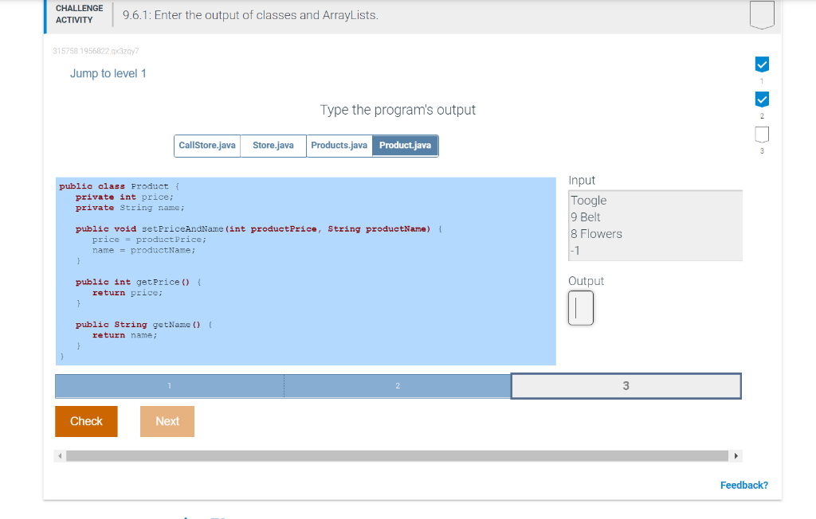The image size is (816, 519).
Task: Toggle the level 2 completion checkmark
Action: click(762, 99)
